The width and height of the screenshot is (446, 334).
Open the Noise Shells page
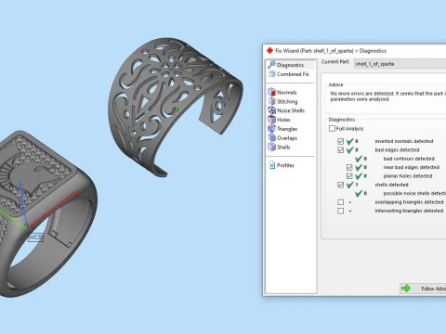[x=286, y=110]
